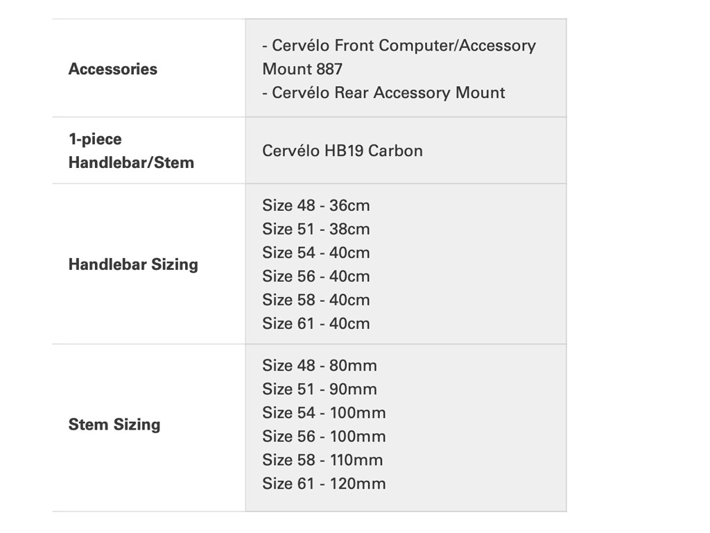
Task: Click the Accessories row label
Action: [x=113, y=69]
